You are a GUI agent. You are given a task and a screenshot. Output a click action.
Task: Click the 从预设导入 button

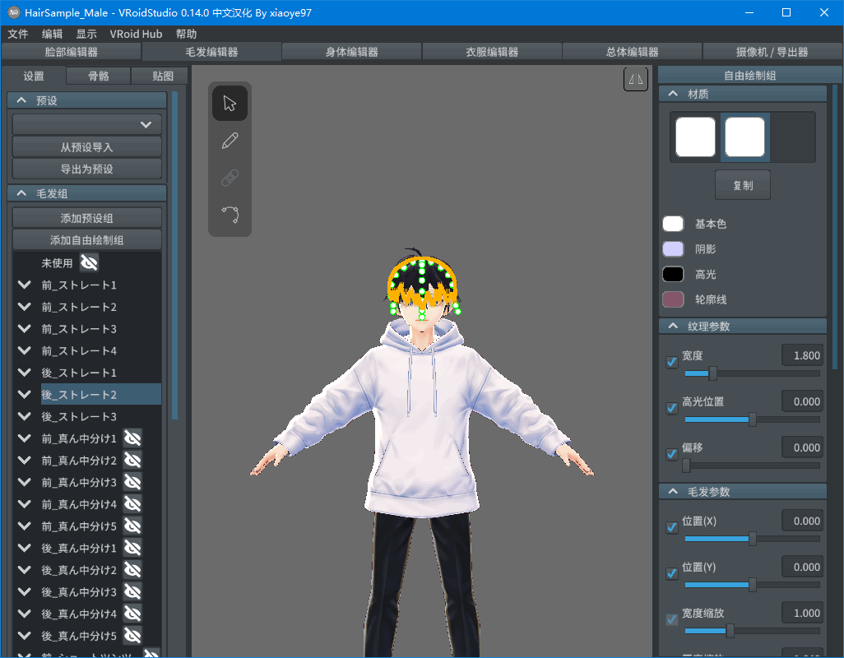click(x=86, y=148)
